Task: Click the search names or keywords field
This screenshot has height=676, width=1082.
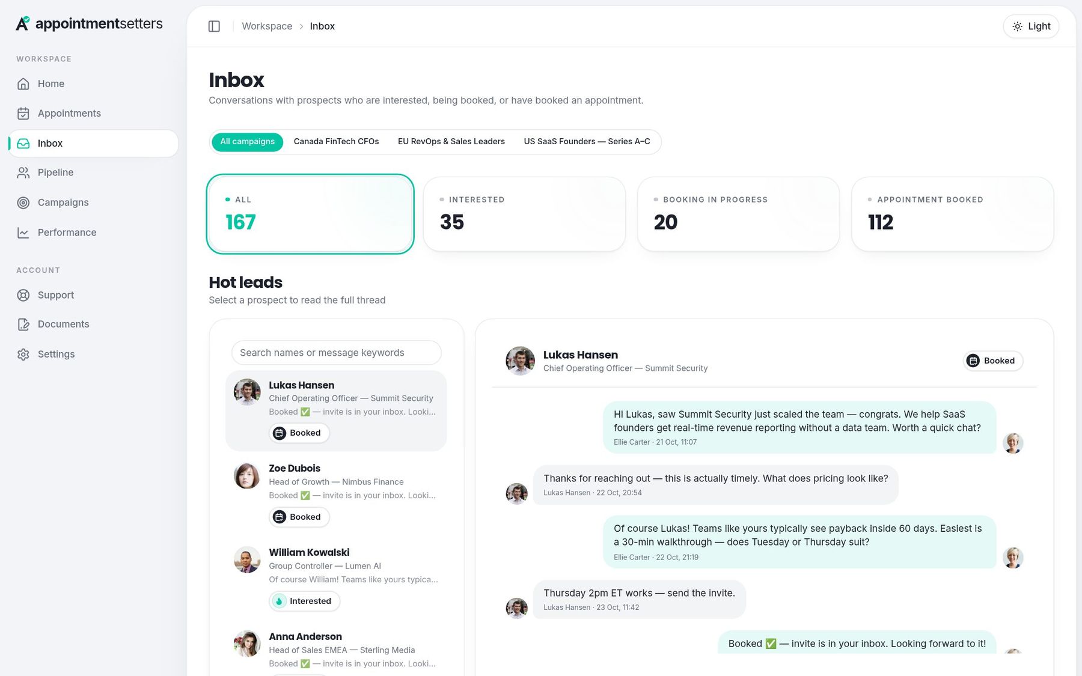Action: (336, 353)
